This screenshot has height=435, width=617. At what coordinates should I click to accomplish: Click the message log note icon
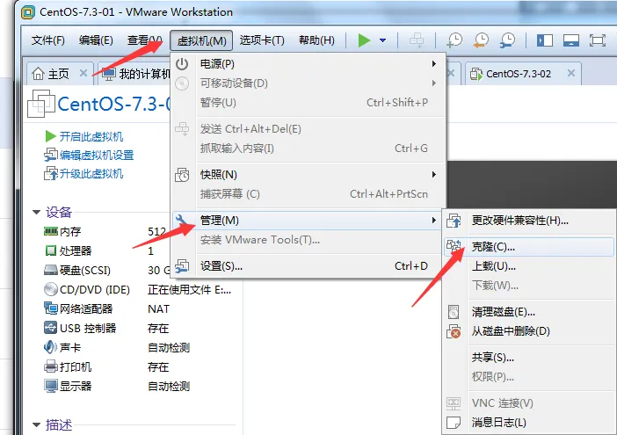point(454,423)
